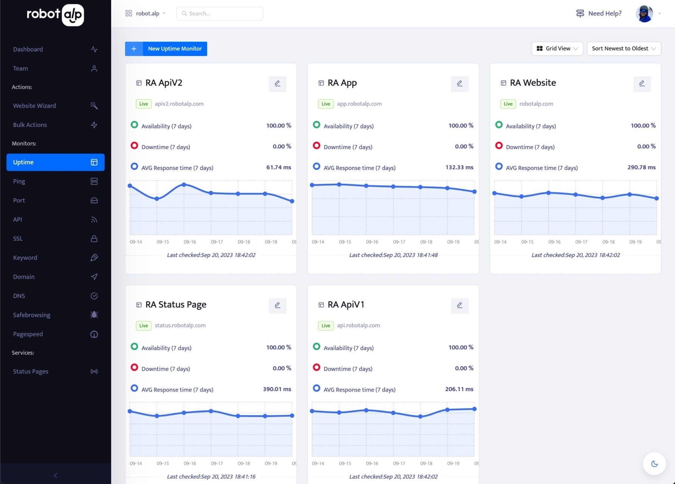The image size is (675, 484).
Task: Click the Need Help? link
Action: point(605,14)
